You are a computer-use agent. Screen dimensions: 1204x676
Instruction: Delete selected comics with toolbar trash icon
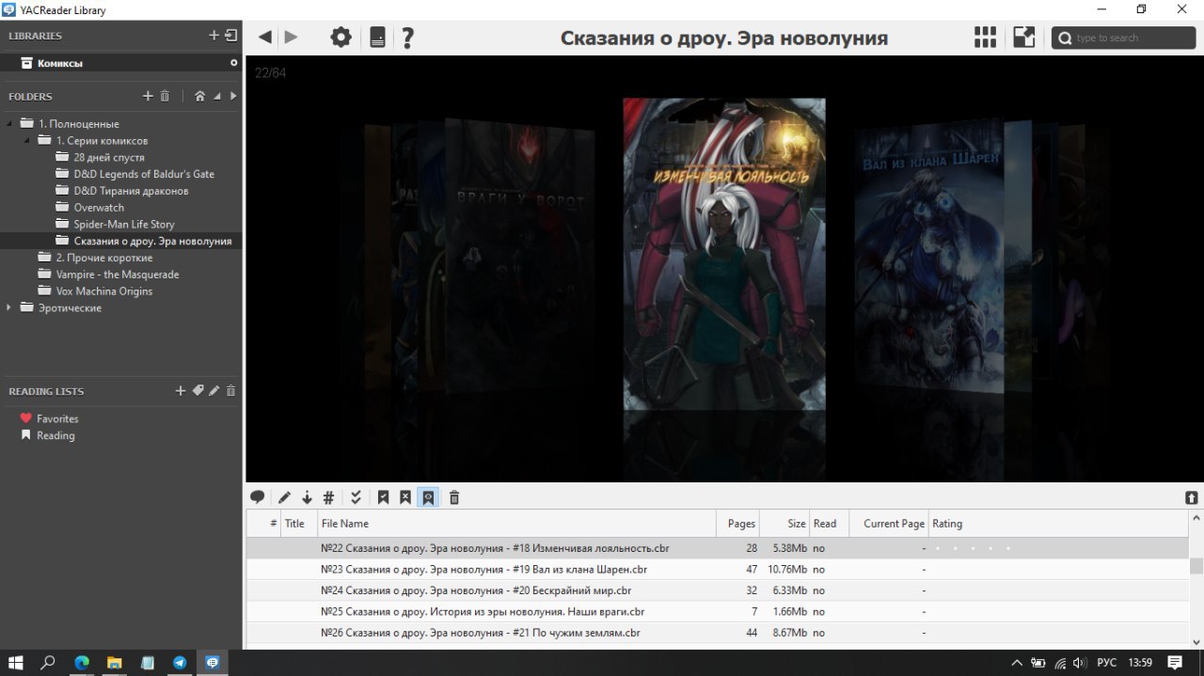click(454, 497)
